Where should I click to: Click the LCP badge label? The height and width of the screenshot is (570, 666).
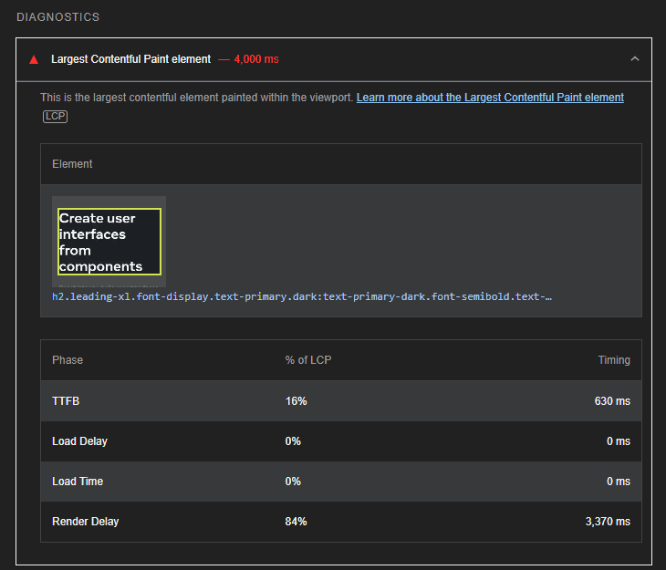coord(55,116)
